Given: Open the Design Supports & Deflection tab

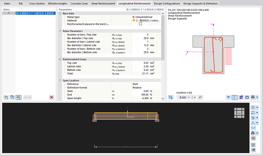Looking at the screenshot, I should click(200, 3).
